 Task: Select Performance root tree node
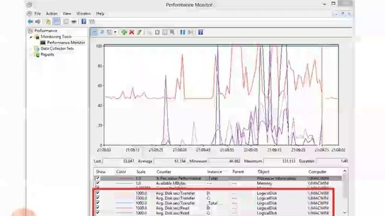[46, 31]
